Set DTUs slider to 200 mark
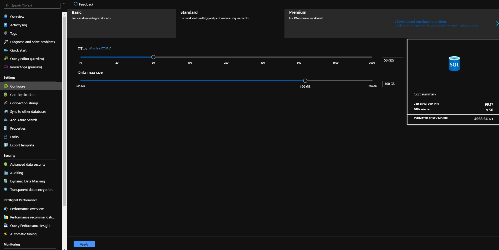499x250 pixels. 226,57
